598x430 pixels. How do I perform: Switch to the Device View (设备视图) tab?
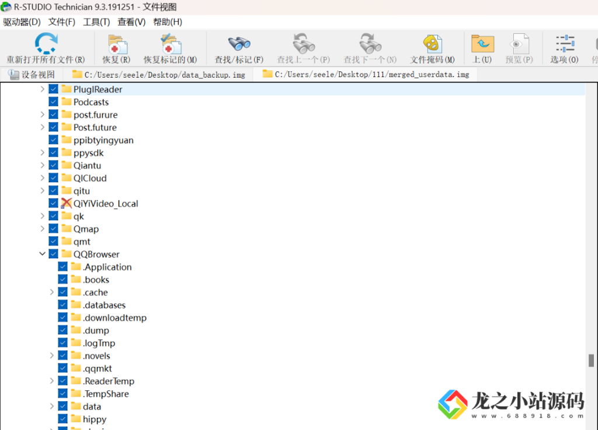point(32,74)
